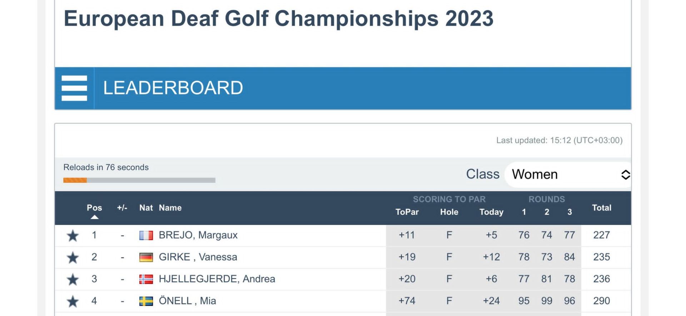Sort by the Total column header
Image resolution: width=686 pixels, height=316 pixels.
click(602, 208)
